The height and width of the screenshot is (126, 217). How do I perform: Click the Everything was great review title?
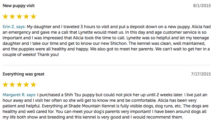coord(23,74)
